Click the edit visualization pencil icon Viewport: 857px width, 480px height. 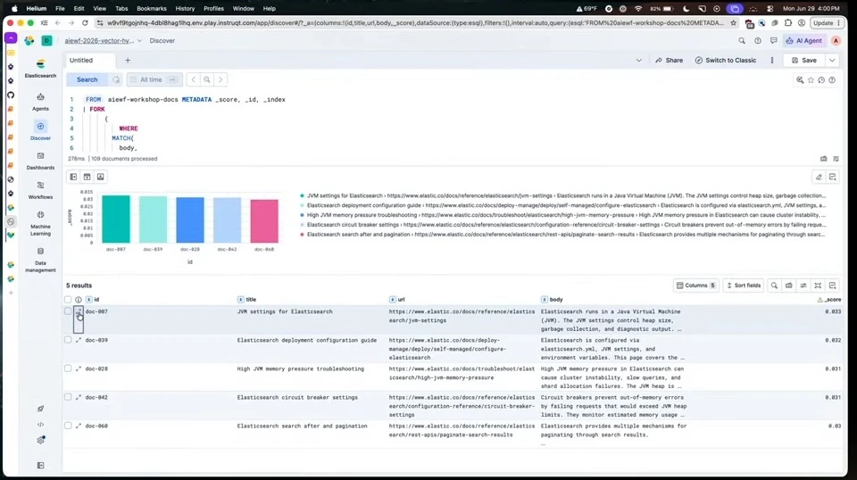click(819, 177)
